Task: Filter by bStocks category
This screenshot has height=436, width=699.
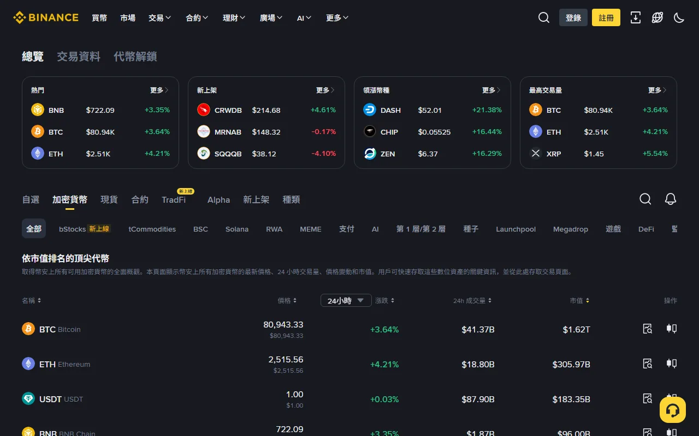Action: click(85, 229)
